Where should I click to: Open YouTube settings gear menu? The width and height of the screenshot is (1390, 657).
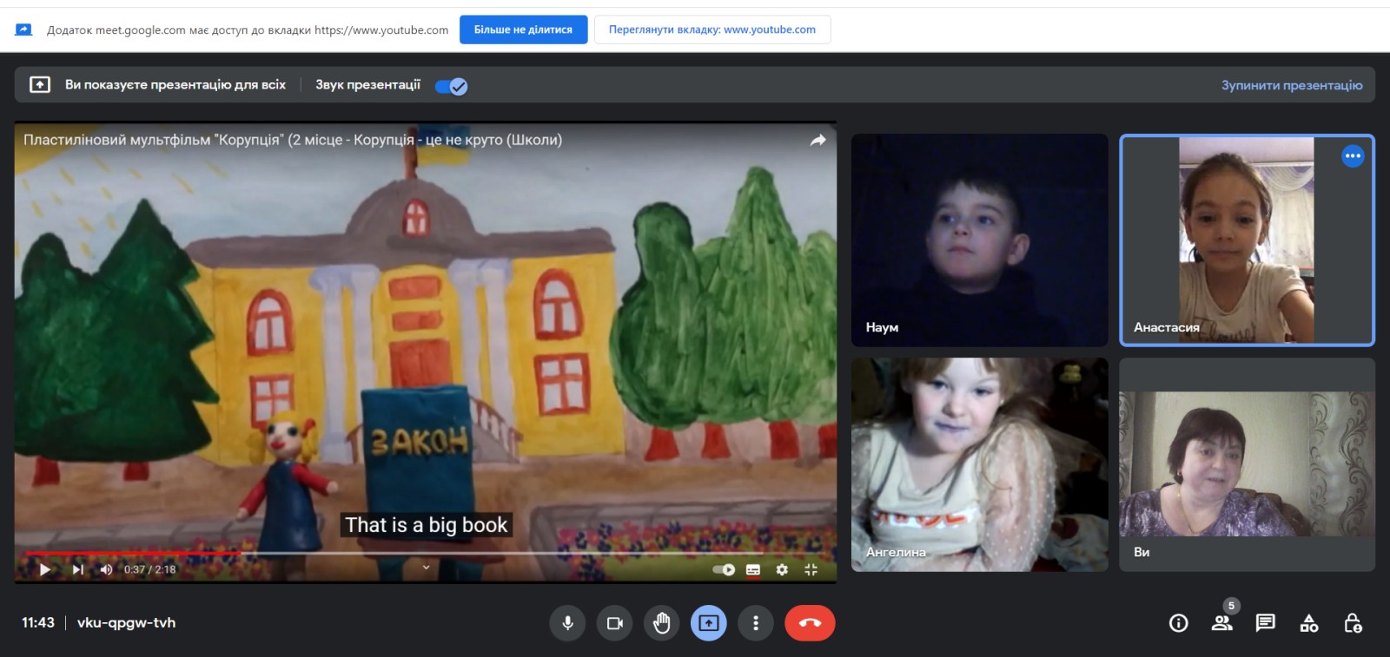click(782, 569)
